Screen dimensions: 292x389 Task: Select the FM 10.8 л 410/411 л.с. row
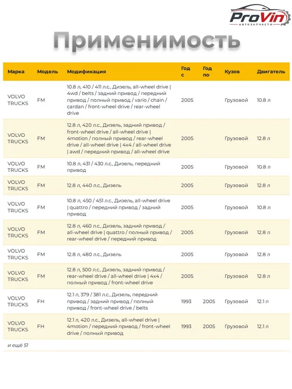[x=146, y=100]
